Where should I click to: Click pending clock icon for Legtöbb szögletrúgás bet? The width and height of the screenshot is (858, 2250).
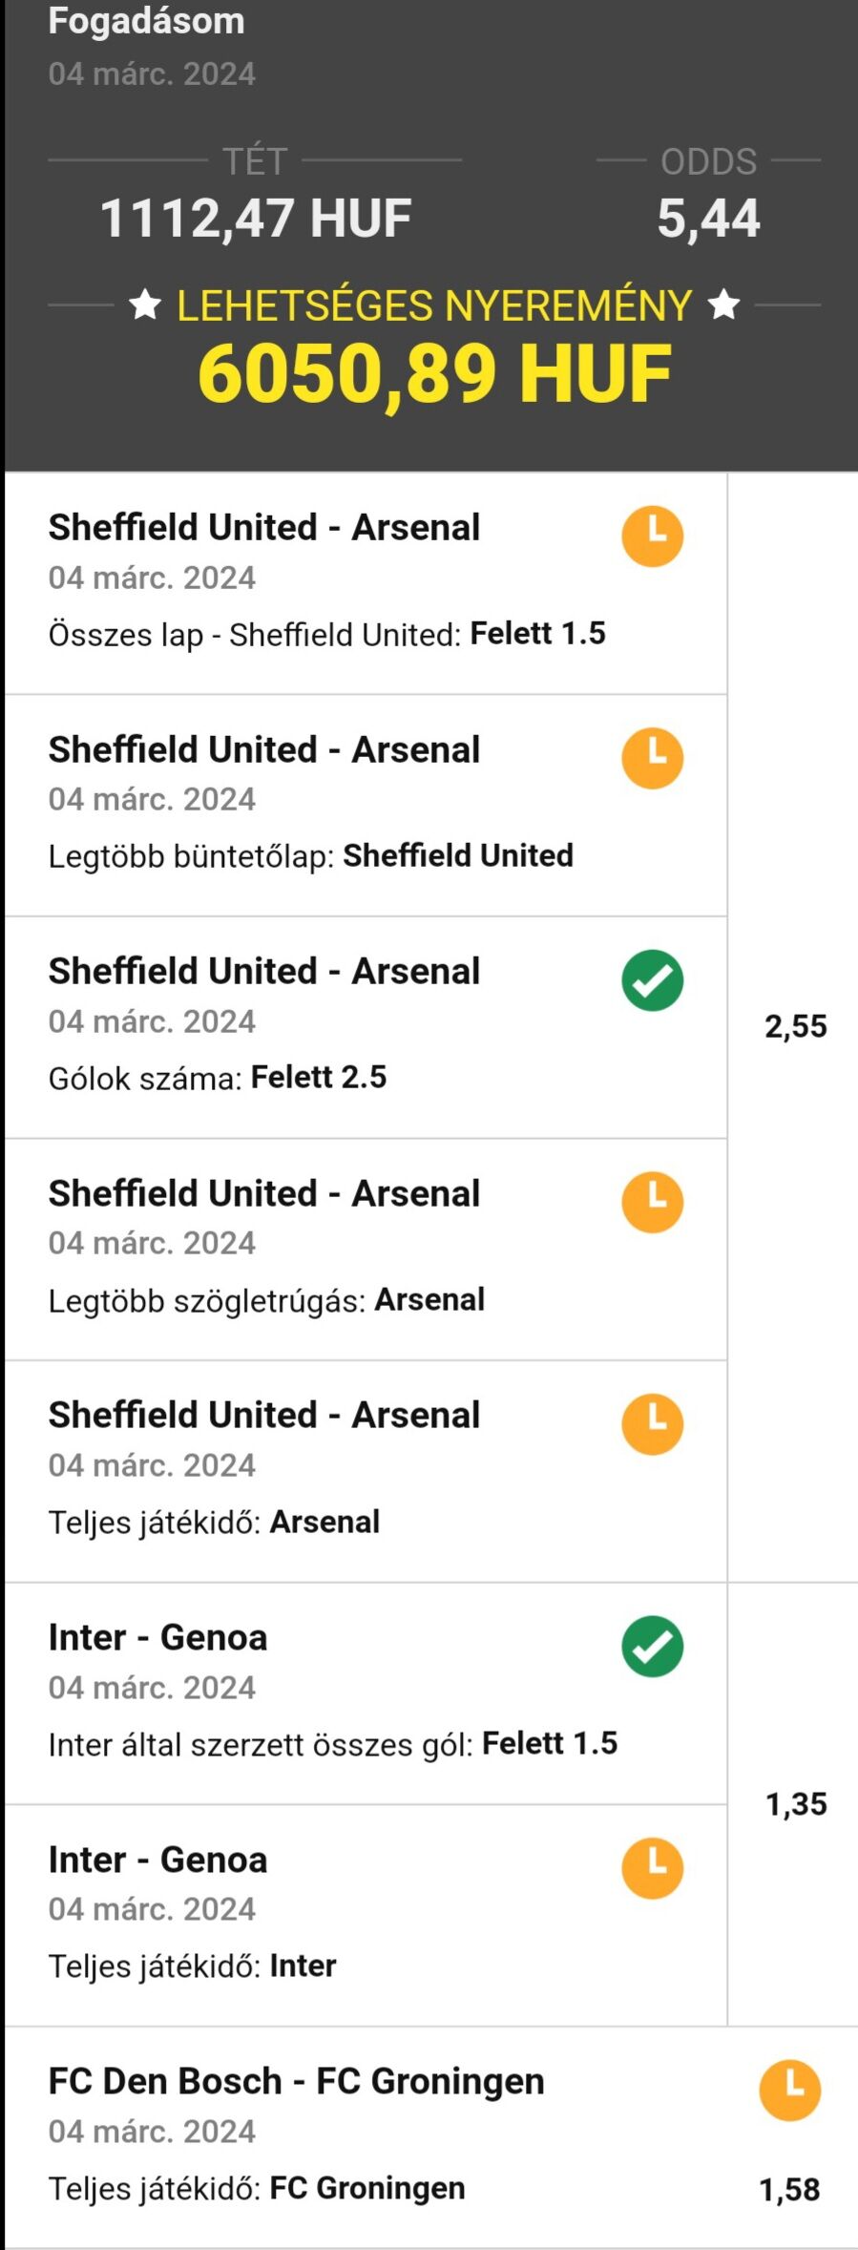click(x=653, y=1203)
